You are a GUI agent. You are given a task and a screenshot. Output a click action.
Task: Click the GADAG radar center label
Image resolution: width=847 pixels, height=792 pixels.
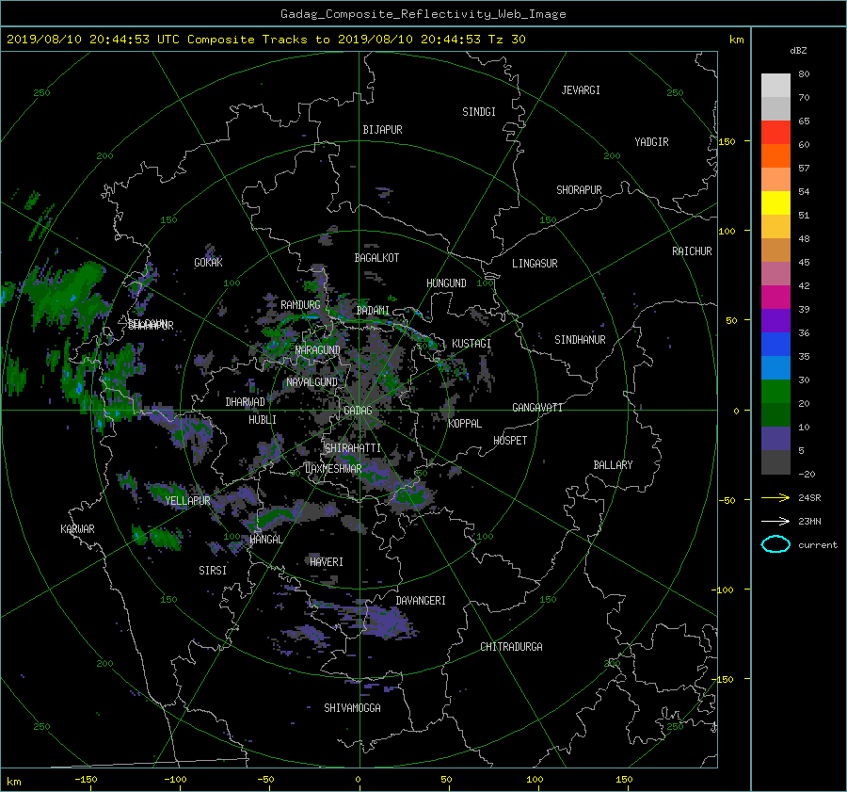click(x=359, y=411)
